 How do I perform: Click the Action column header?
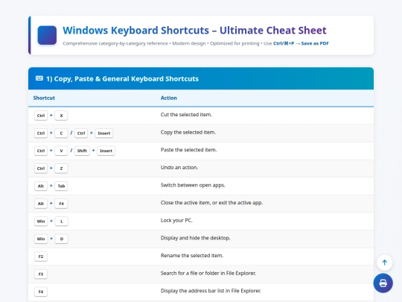pos(169,98)
